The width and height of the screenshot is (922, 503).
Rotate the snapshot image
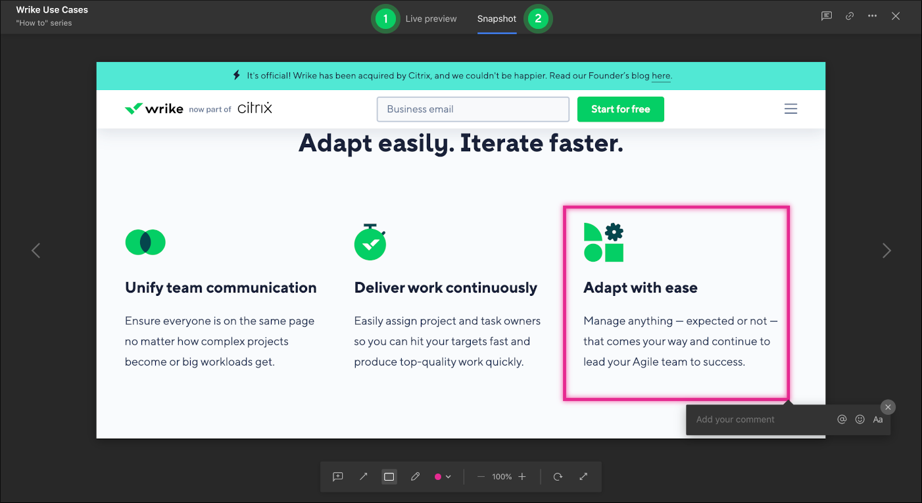coord(558,477)
